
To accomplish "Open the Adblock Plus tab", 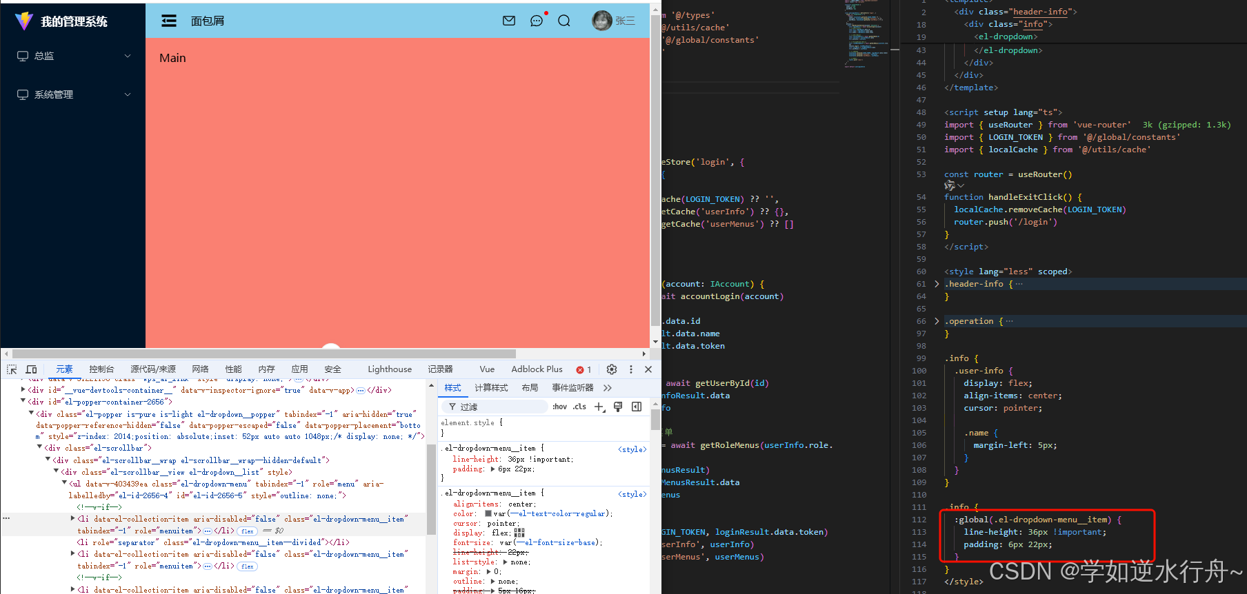I will coord(537,369).
